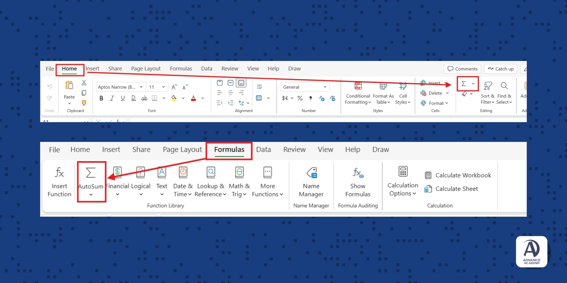Screen dimensions: 567x283
Task: Click the Increase Indent icon
Action: [231, 103]
